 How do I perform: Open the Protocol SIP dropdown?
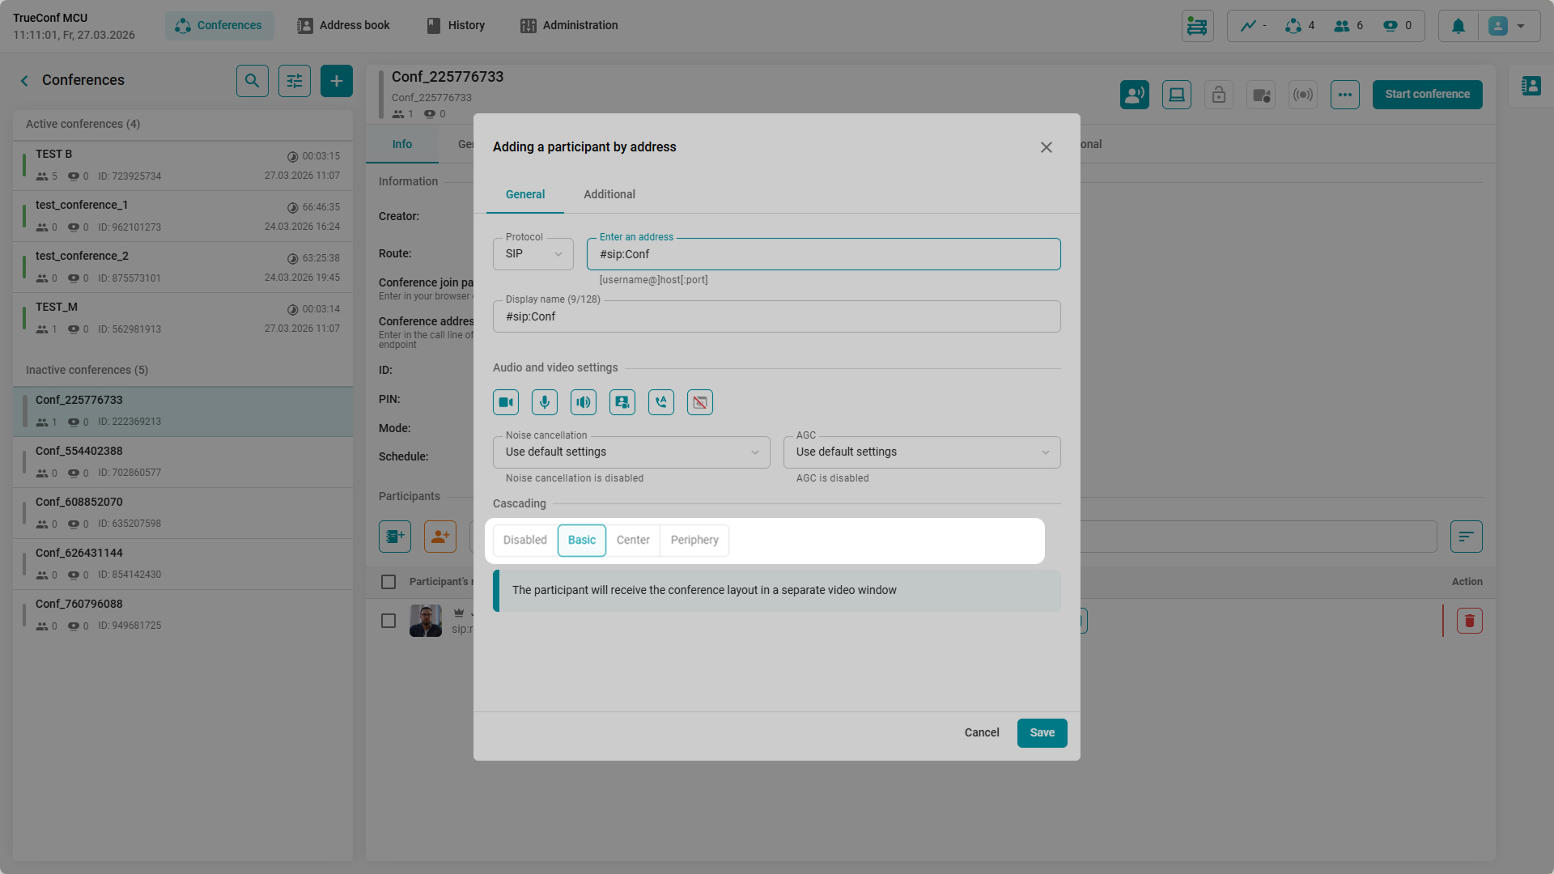(533, 254)
